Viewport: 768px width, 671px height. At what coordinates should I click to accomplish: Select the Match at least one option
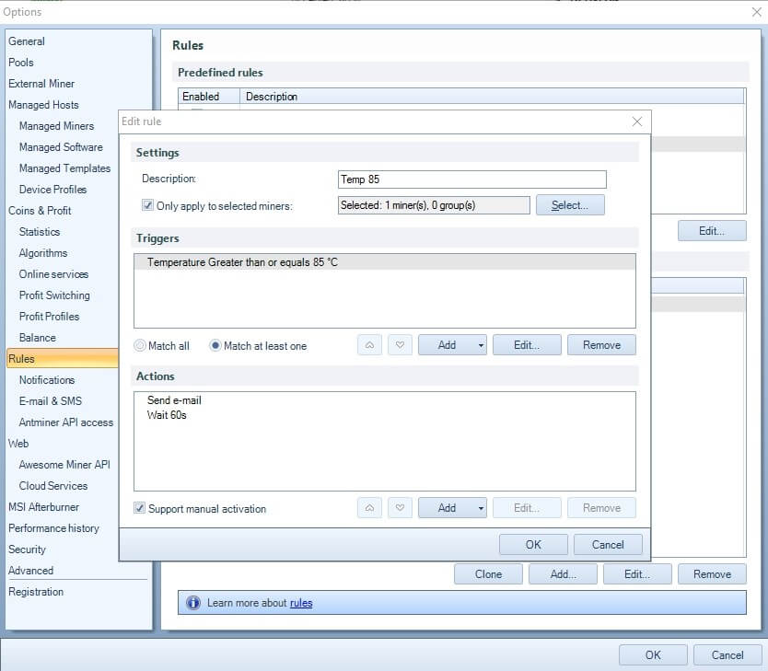click(215, 345)
